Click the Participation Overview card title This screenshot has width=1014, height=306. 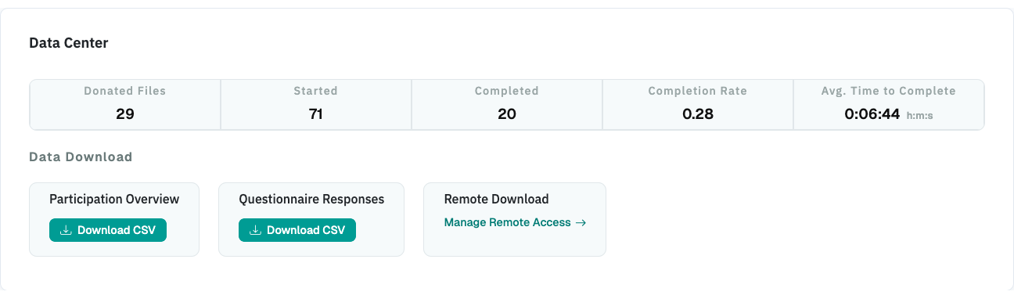coord(114,199)
